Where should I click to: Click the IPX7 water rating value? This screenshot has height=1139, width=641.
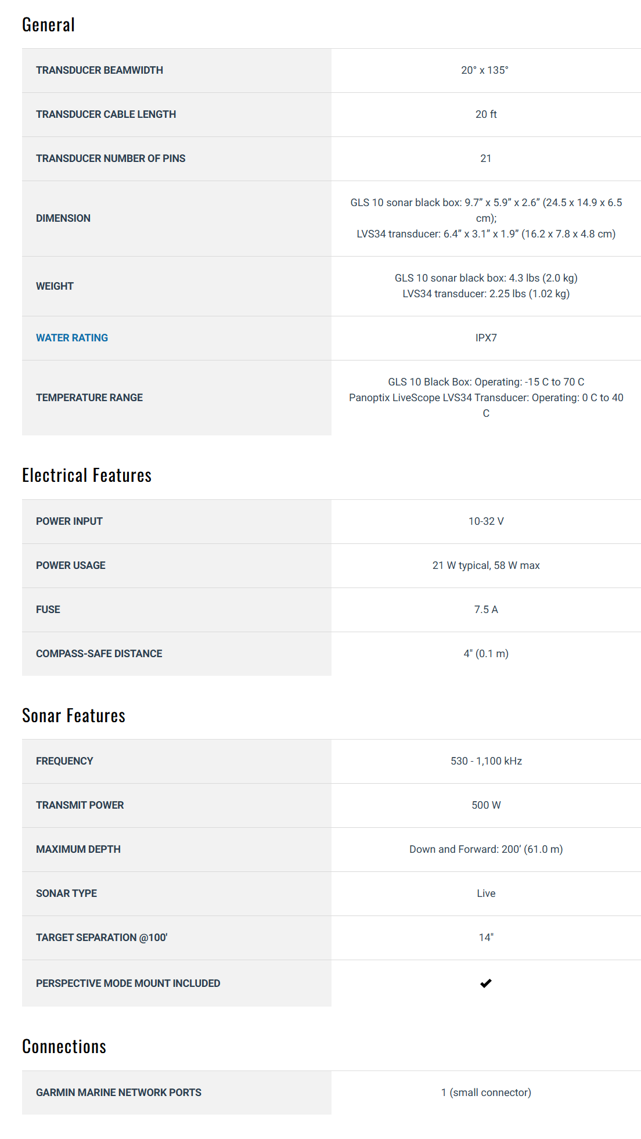coord(486,338)
